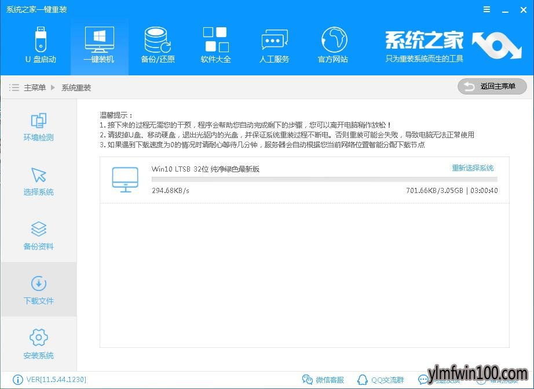Open the 备份资料 sidebar step
The height and width of the screenshot is (389, 534).
pos(38,236)
